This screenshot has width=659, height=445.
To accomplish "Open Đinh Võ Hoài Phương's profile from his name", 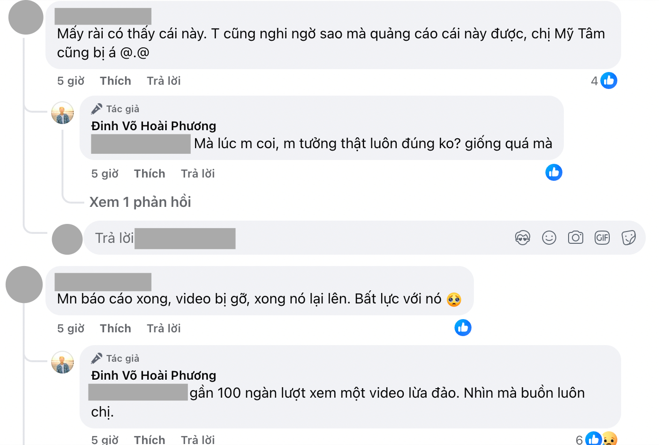I will tap(153, 126).
